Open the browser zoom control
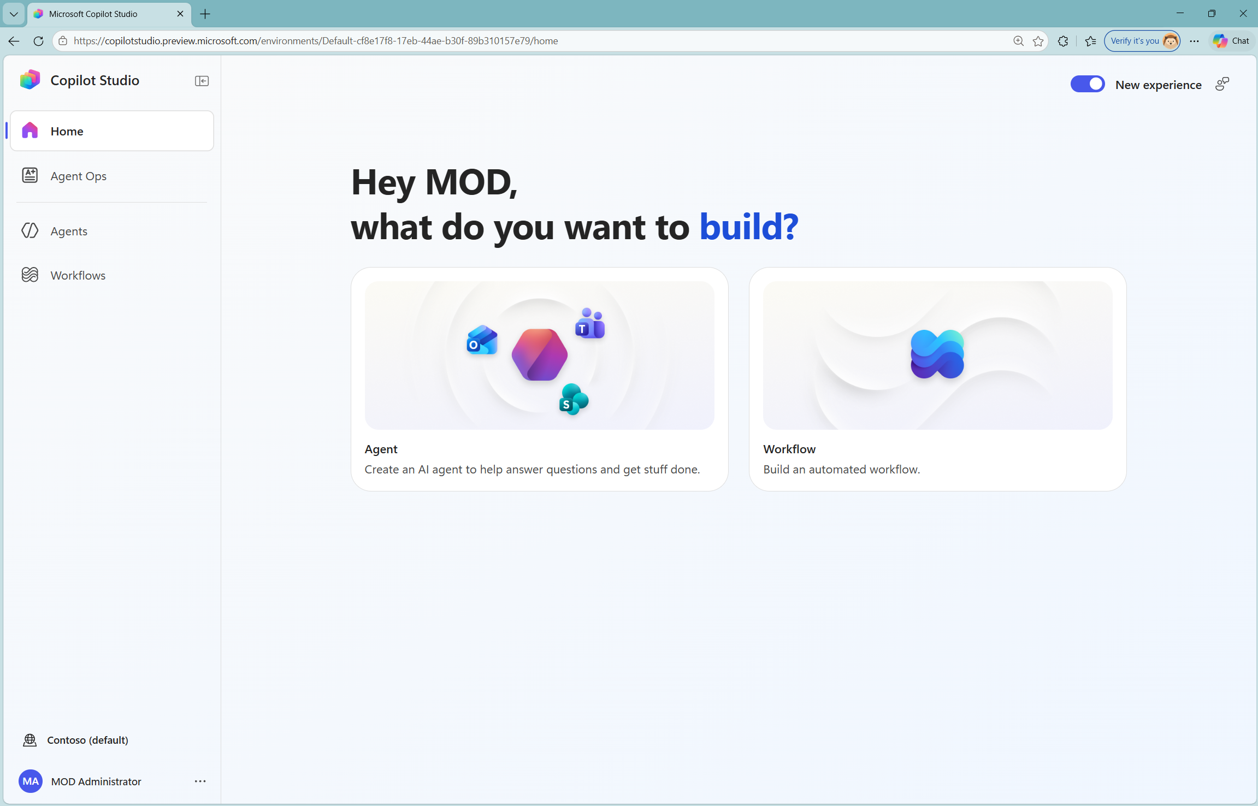The image size is (1258, 806). 1018,41
